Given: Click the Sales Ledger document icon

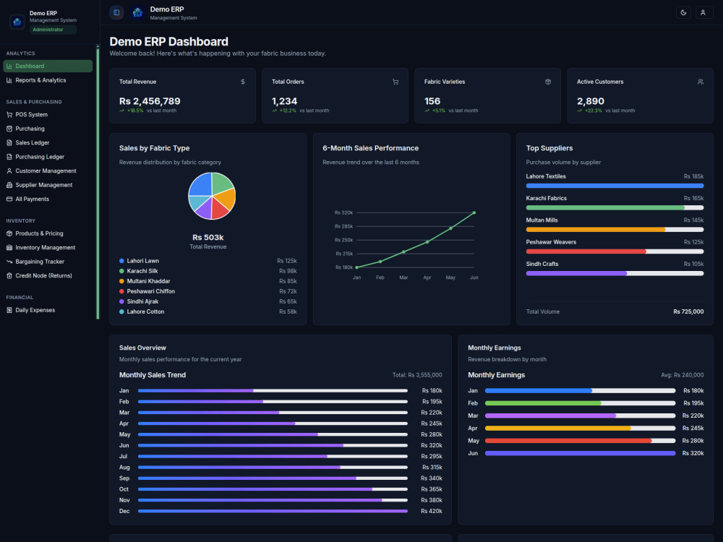Looking at the screenshot, I should (9, 143).
